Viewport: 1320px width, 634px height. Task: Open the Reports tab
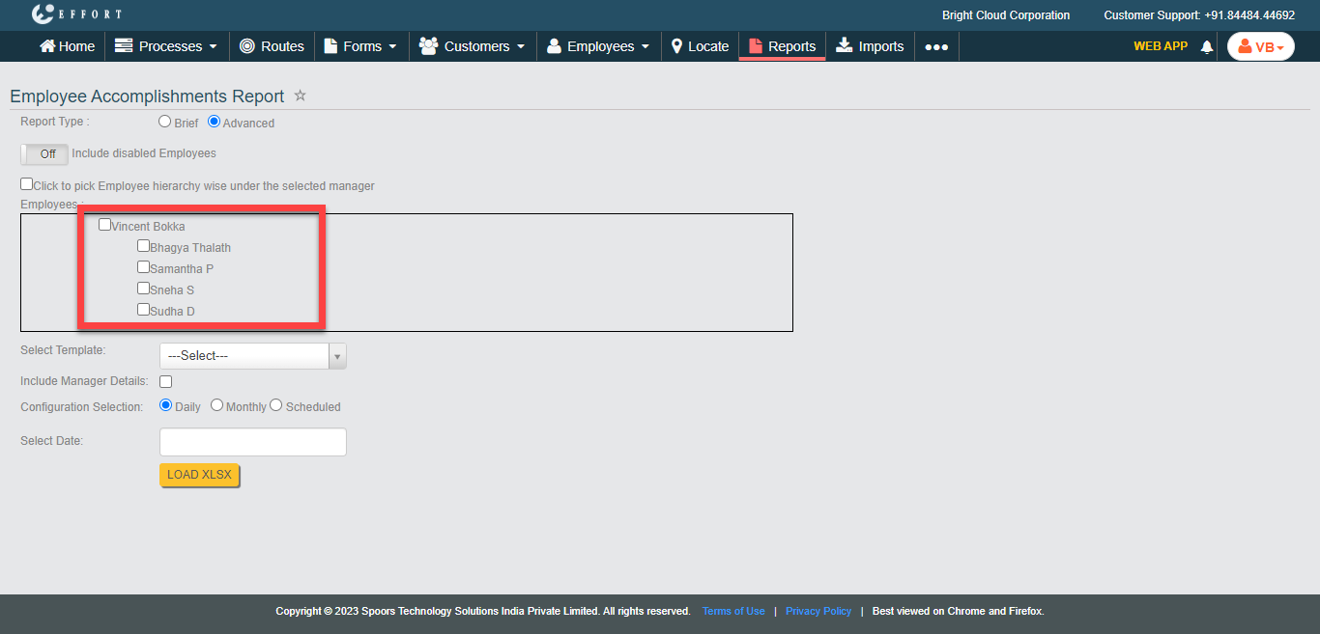point(782,46)
